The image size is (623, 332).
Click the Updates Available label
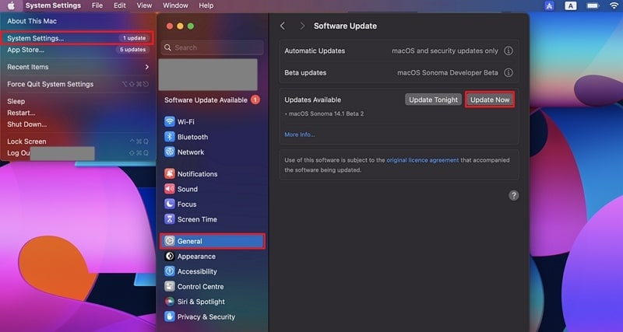pos(313,100)
